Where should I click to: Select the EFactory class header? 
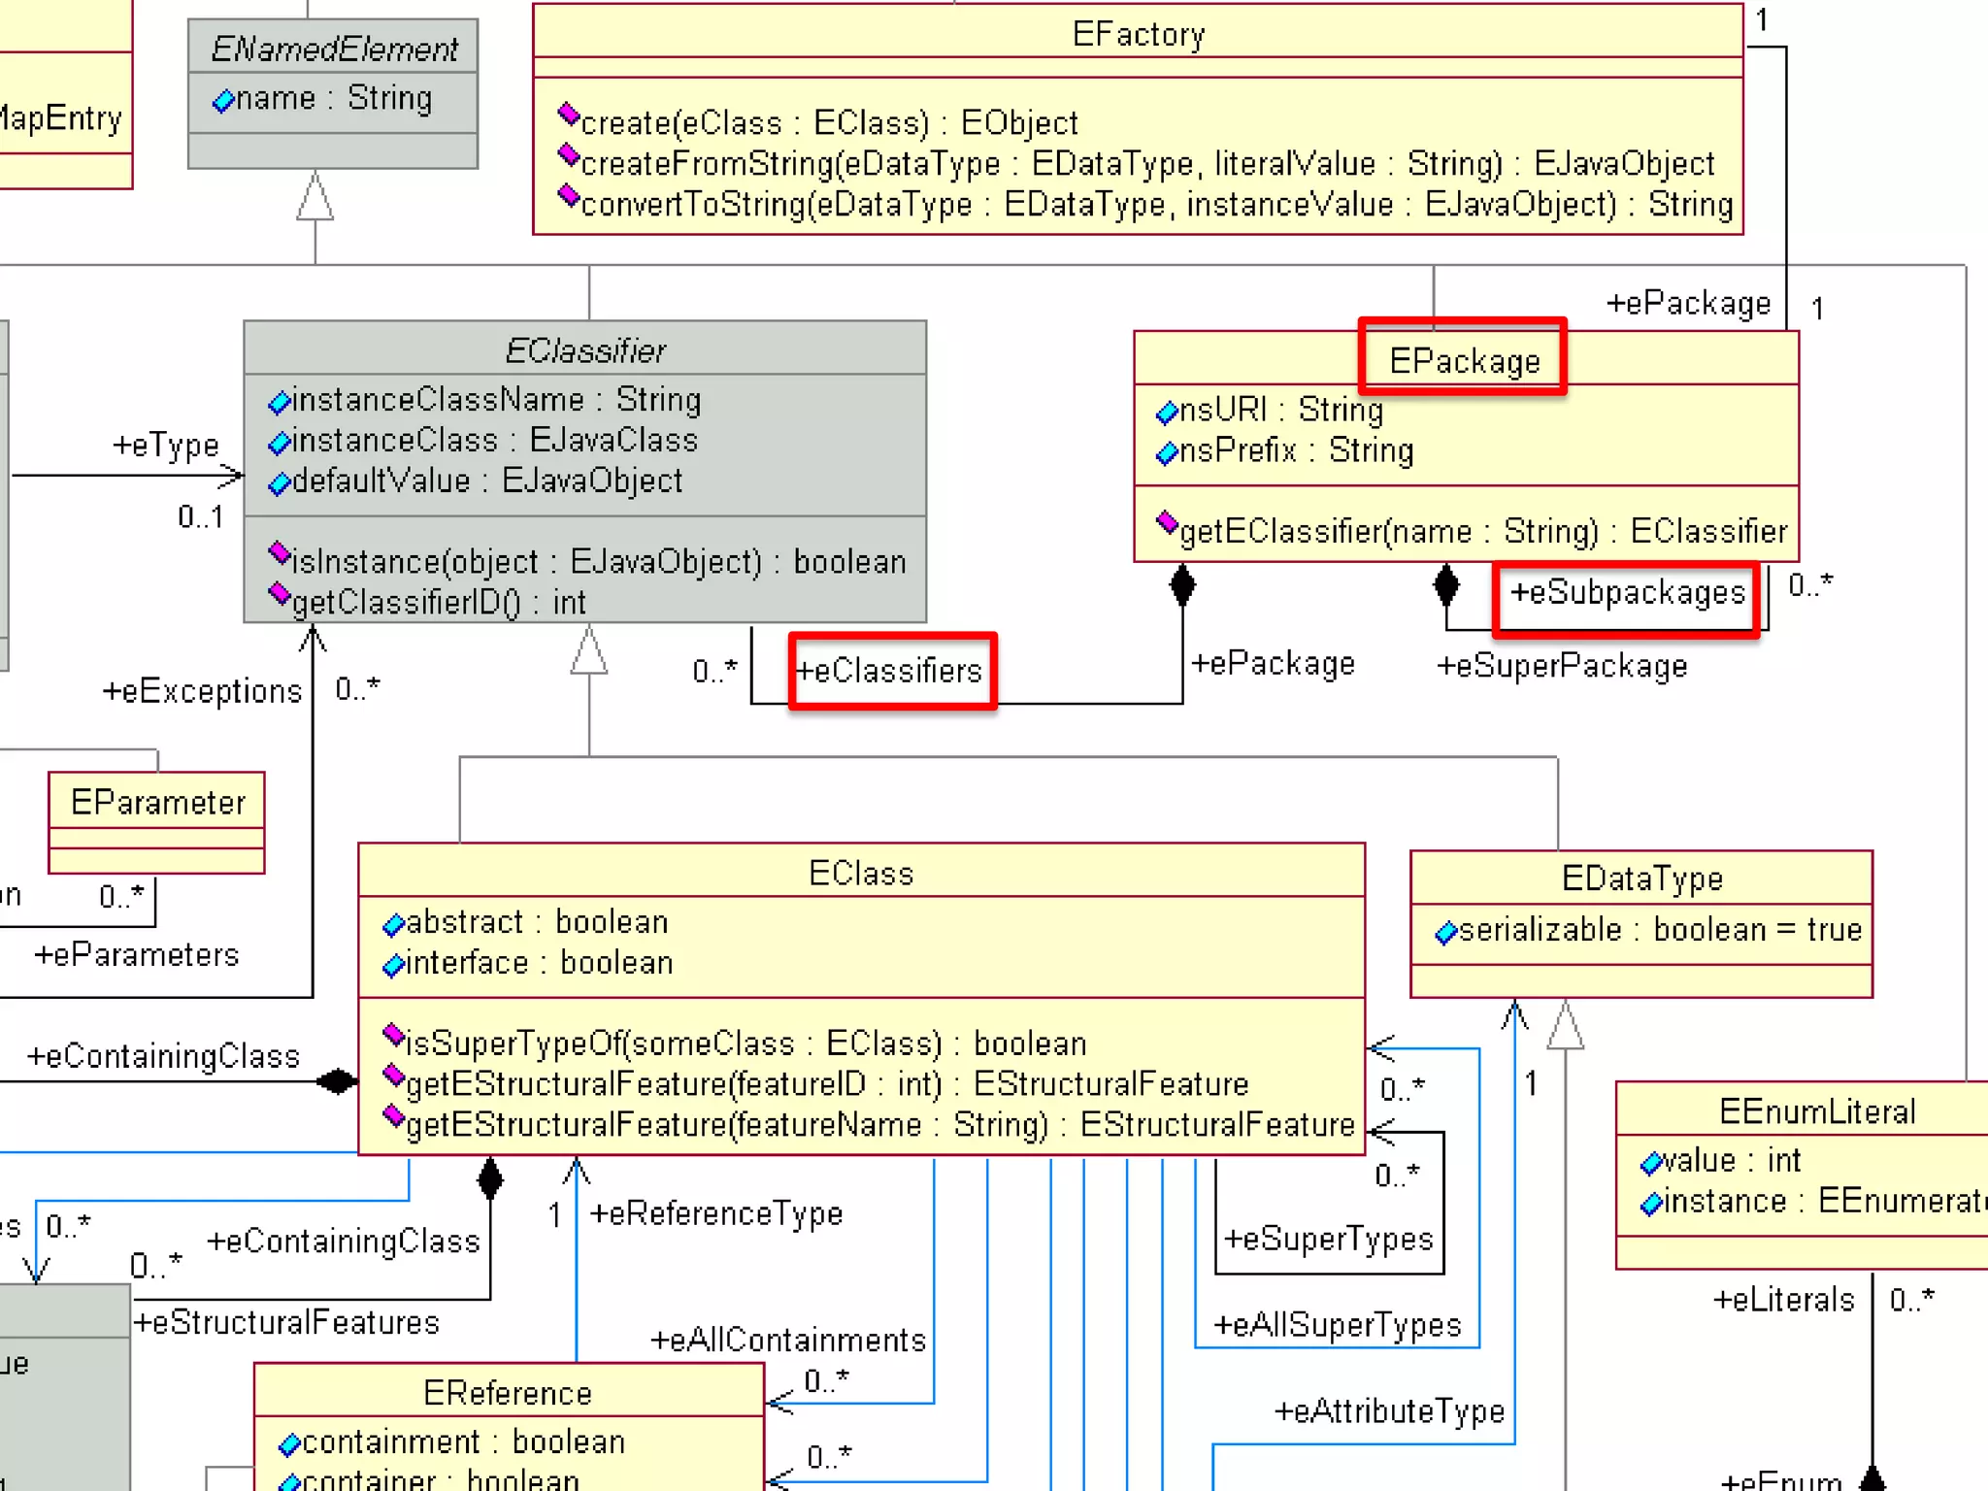click(1138, 35)
